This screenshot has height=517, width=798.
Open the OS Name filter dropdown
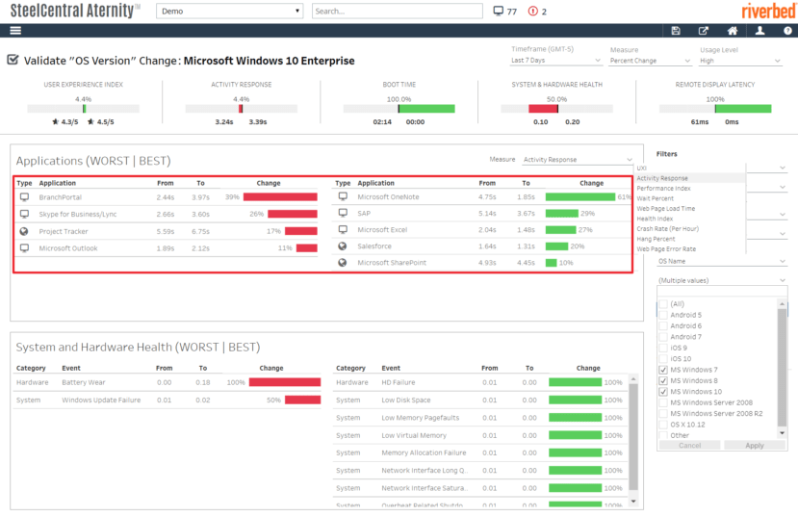[x=722, y=261]
